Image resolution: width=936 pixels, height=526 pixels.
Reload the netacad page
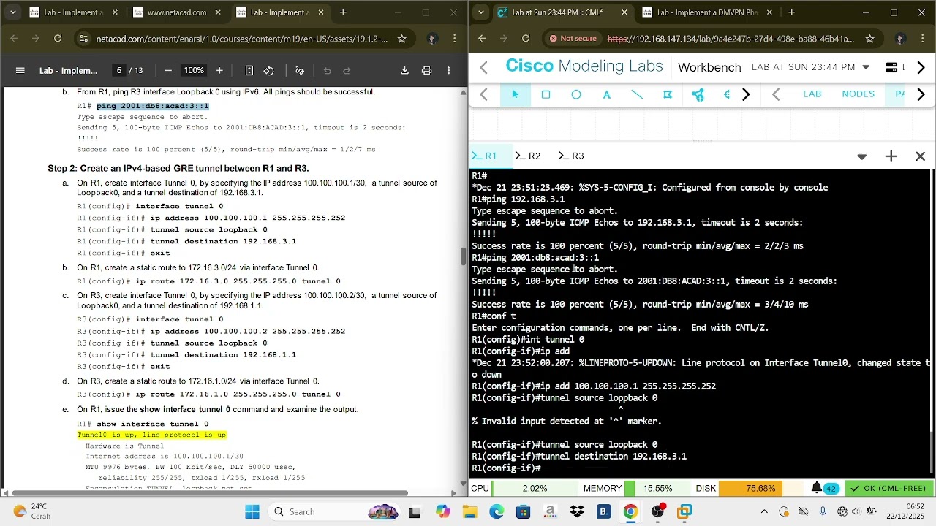point(58,39)
